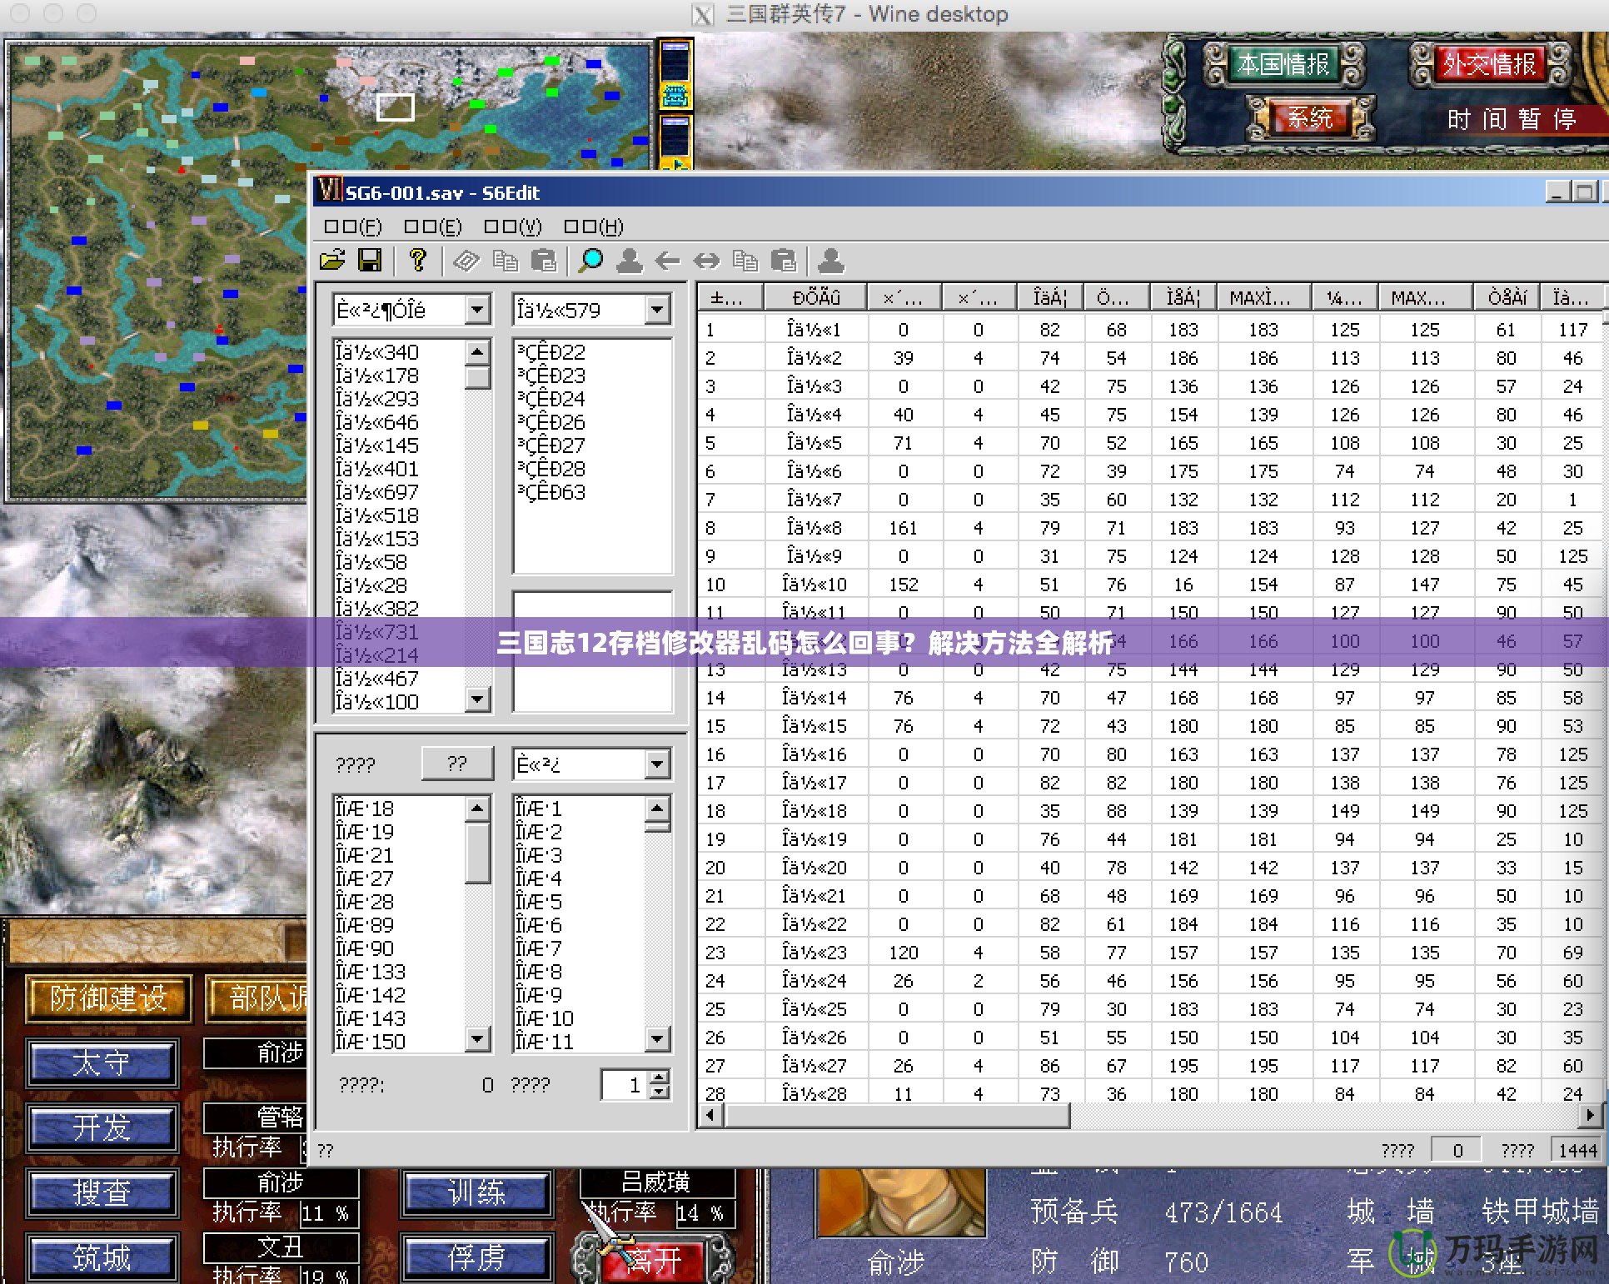The image size is (1609, 1284).
Task: Click the copy icon right of the double arrow
Action: (x=745, y=261)
